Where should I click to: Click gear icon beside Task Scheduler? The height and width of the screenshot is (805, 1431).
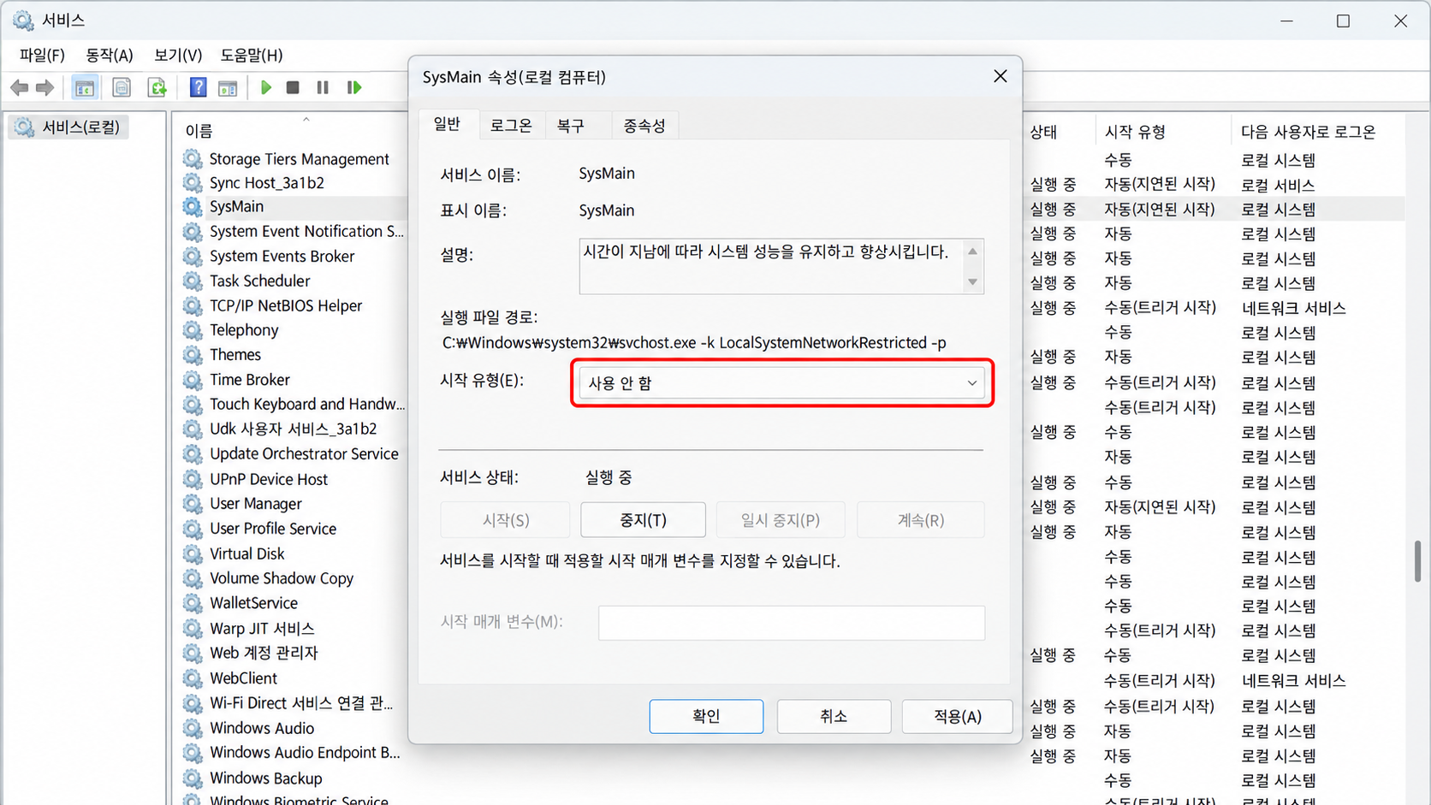click(193, 281)
